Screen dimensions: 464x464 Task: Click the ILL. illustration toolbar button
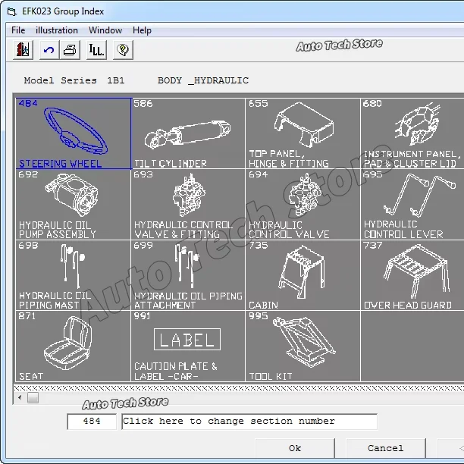96,50
